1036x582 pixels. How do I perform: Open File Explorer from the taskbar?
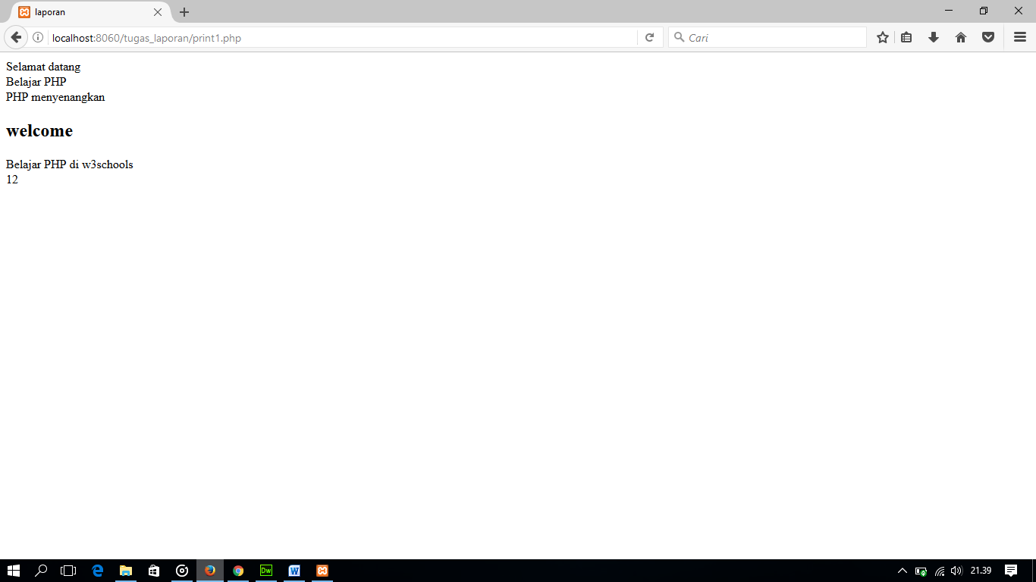pos(125,571)
